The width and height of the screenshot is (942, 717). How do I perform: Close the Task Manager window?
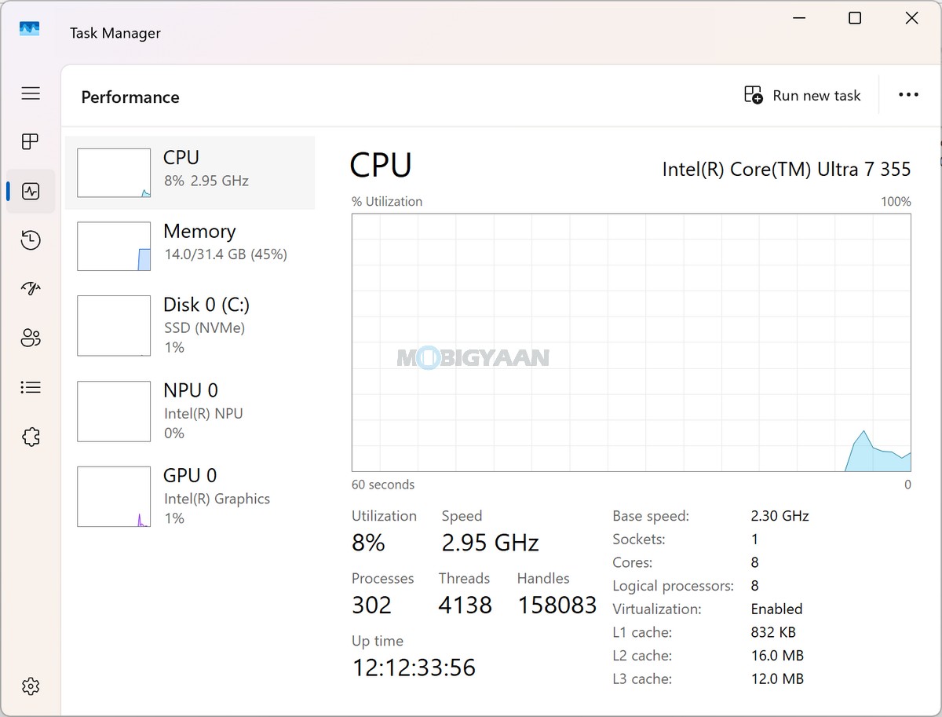[911, 18]
